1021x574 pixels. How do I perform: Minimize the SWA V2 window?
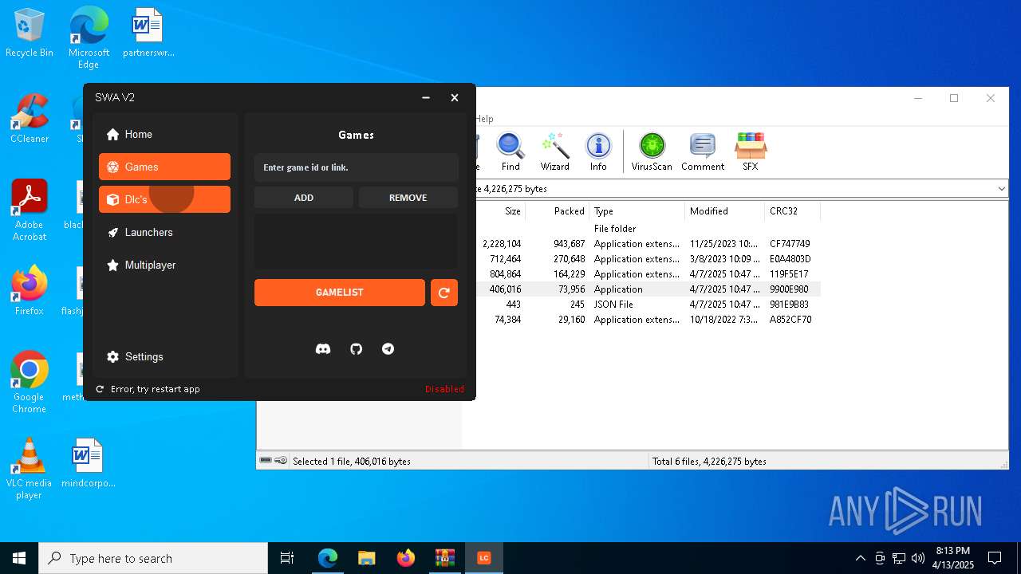(426, 97)
